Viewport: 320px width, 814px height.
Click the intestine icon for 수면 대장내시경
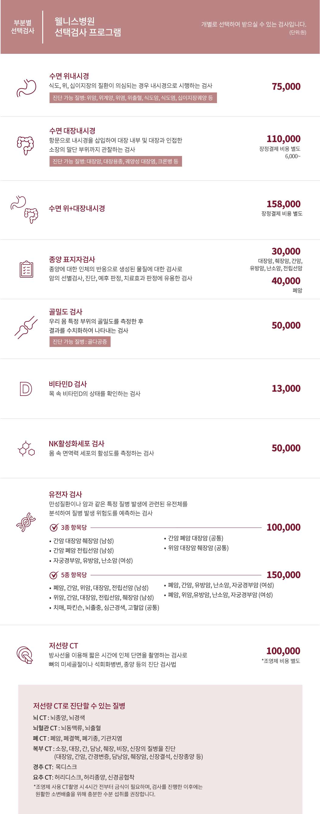point(25,146)
